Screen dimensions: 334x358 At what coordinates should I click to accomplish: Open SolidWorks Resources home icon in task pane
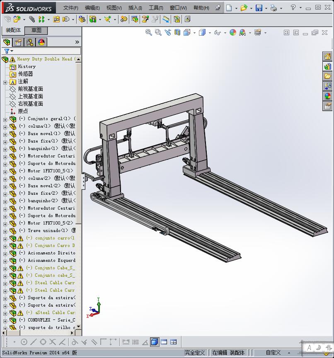[x=327, y=56]
